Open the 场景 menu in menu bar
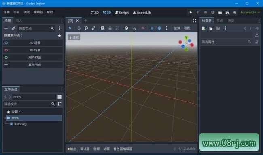Viewport: 263px width, 155px height. tap(6, 12)
